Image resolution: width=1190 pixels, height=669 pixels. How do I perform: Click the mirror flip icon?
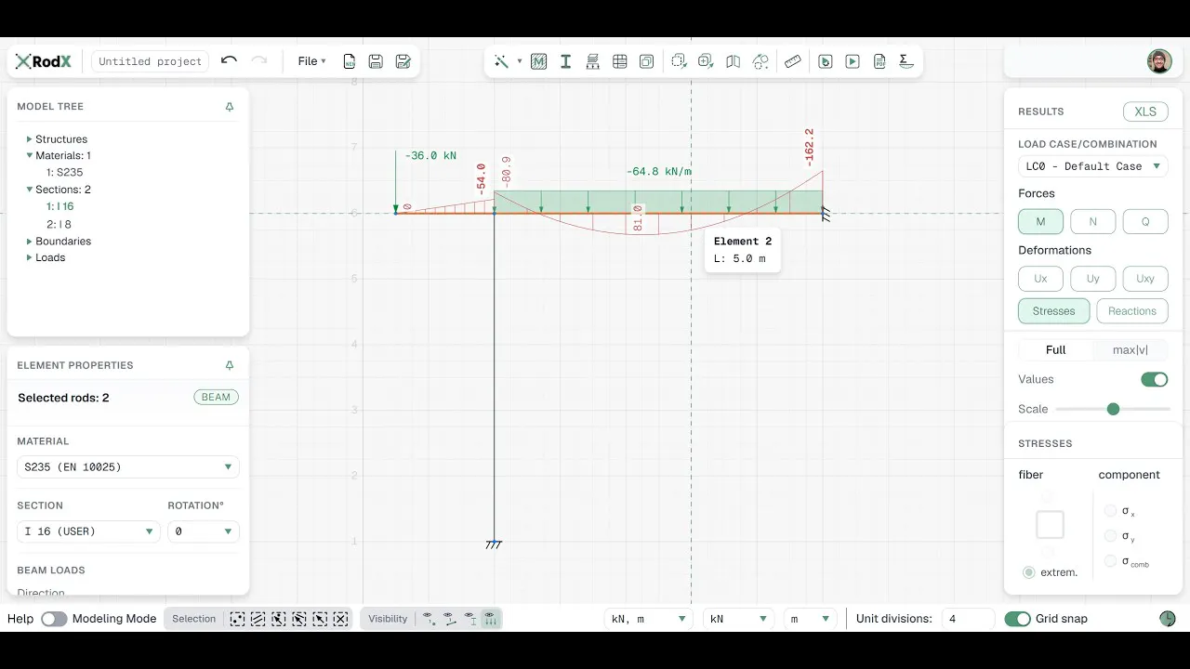[x=733, y=61]
